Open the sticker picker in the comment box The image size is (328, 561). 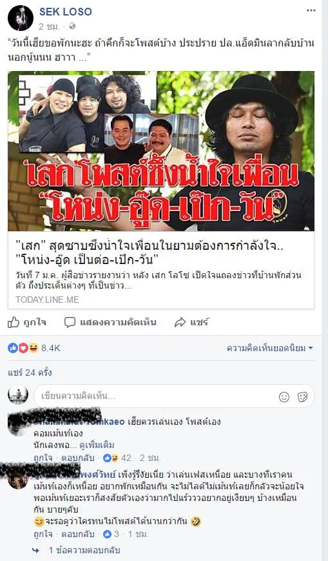[303, 396]
